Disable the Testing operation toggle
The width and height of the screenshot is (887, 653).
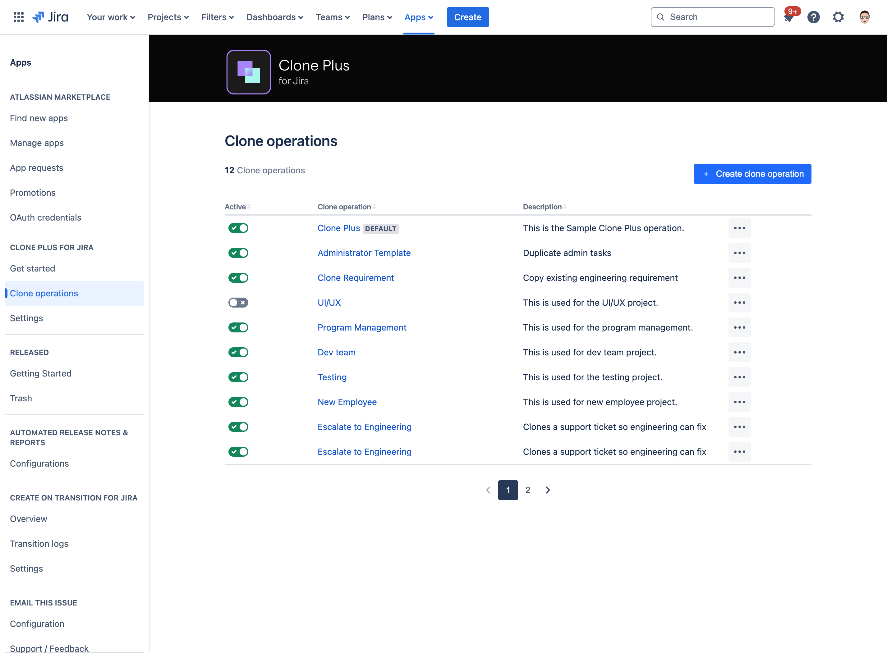coord(238,377)
